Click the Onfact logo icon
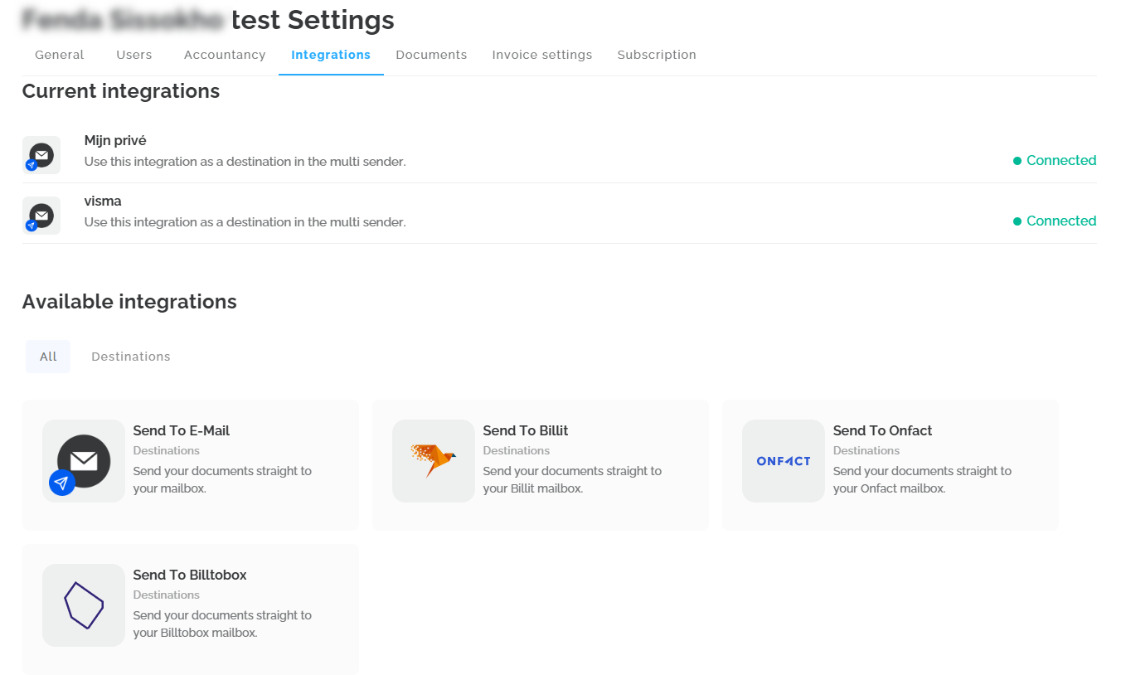 (x=784, y=461)
